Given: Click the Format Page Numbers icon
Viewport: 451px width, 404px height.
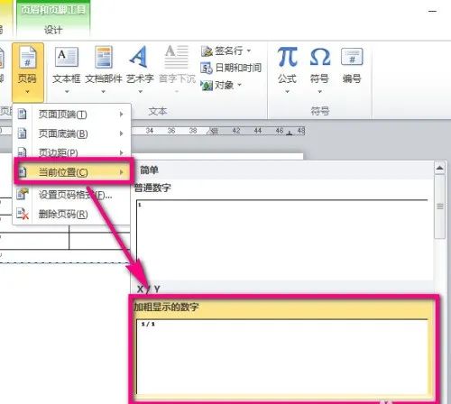Looking at the screenshot, I should [x=23, y=194].
